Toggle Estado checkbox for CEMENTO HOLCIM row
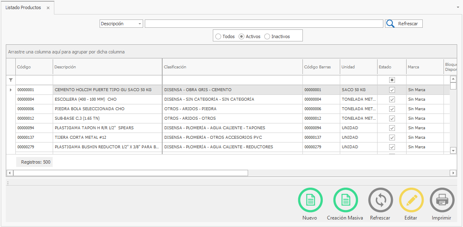463x227 pixels. tap(392, 89)
